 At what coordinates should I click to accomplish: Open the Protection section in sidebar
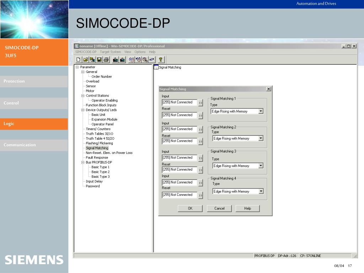[x=34, y=81]
